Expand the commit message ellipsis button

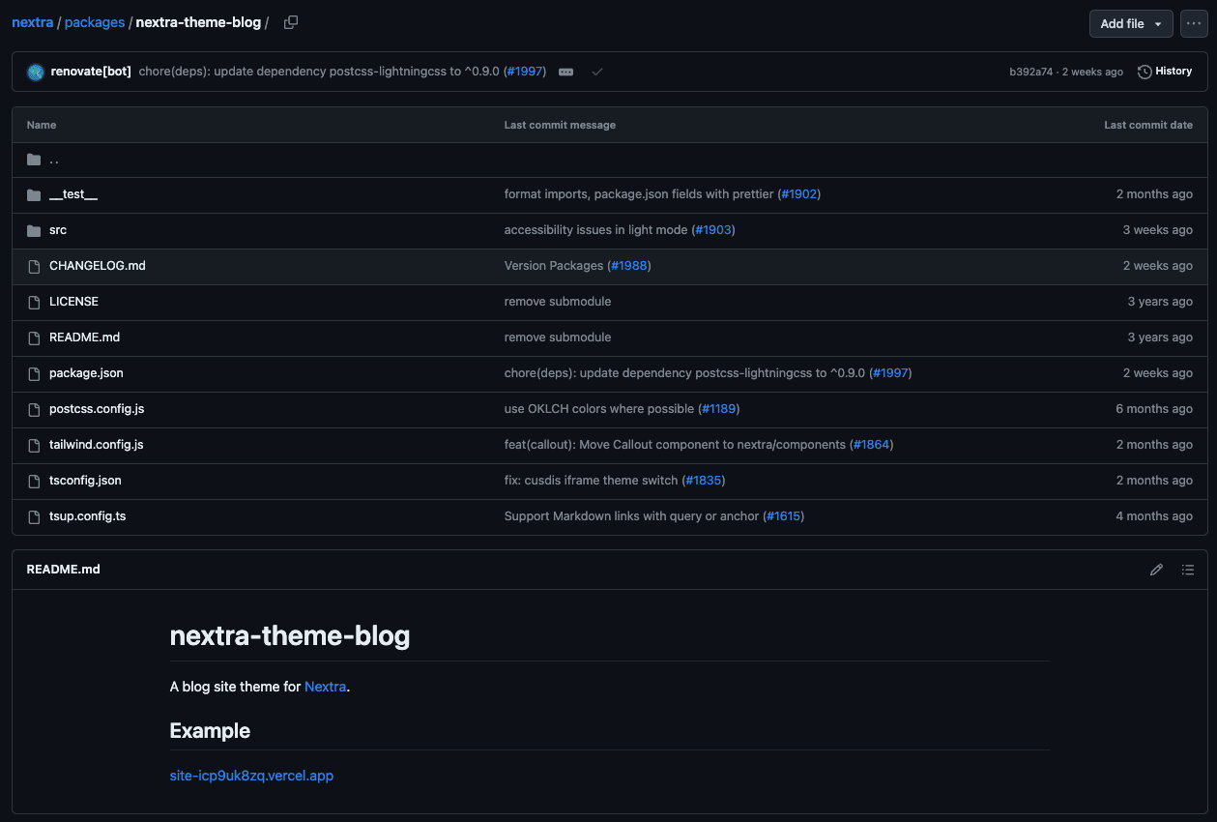tap(566, 72)
